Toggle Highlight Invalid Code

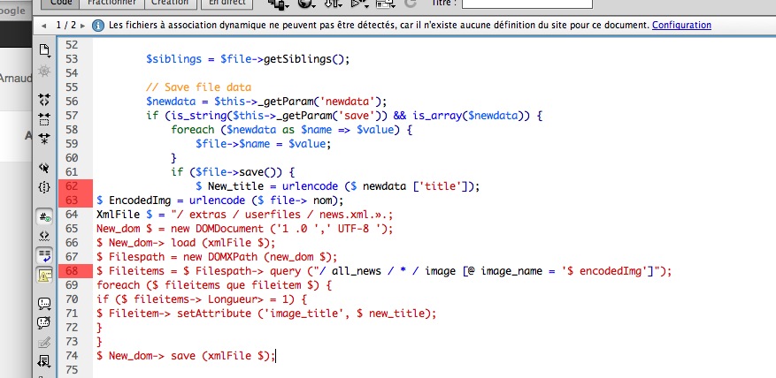[44, 236]
